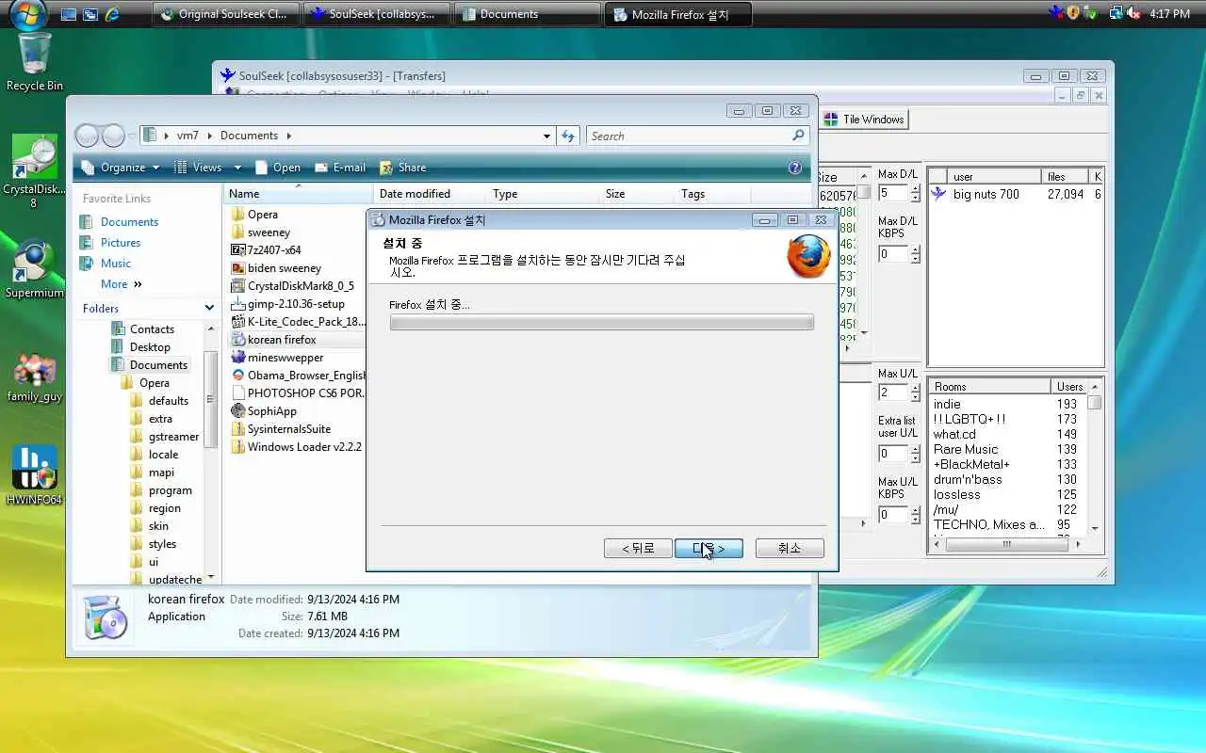The height and width of the screenshot is (753, 1206).
Task: Click the Explorer refresh button beside address bar
Action: click(x=568, y=136)
